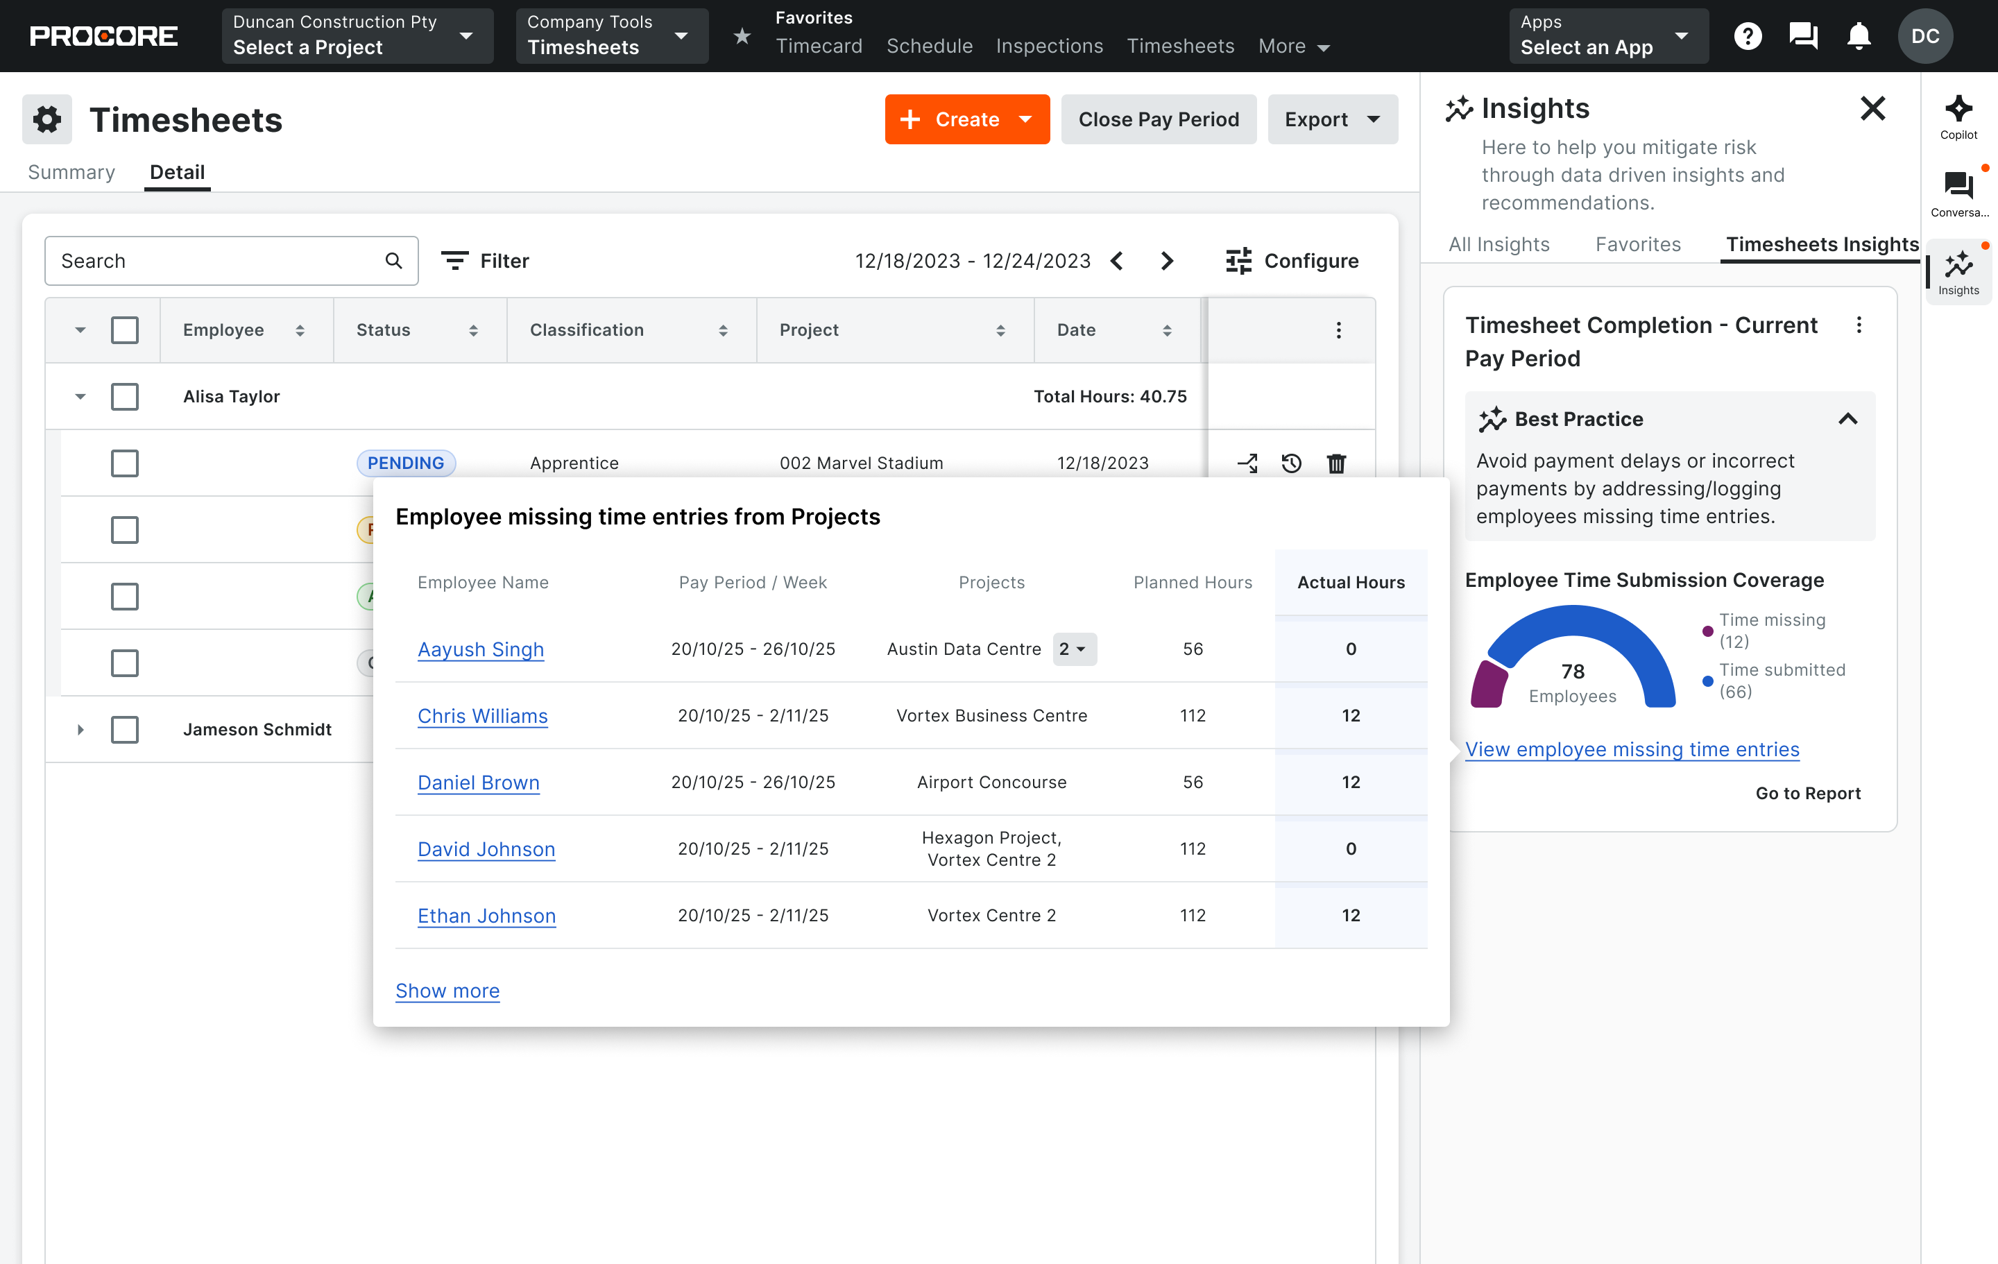Go to next date range with the right arrow
The image size is (1998, 1264).
point(1167,261)
